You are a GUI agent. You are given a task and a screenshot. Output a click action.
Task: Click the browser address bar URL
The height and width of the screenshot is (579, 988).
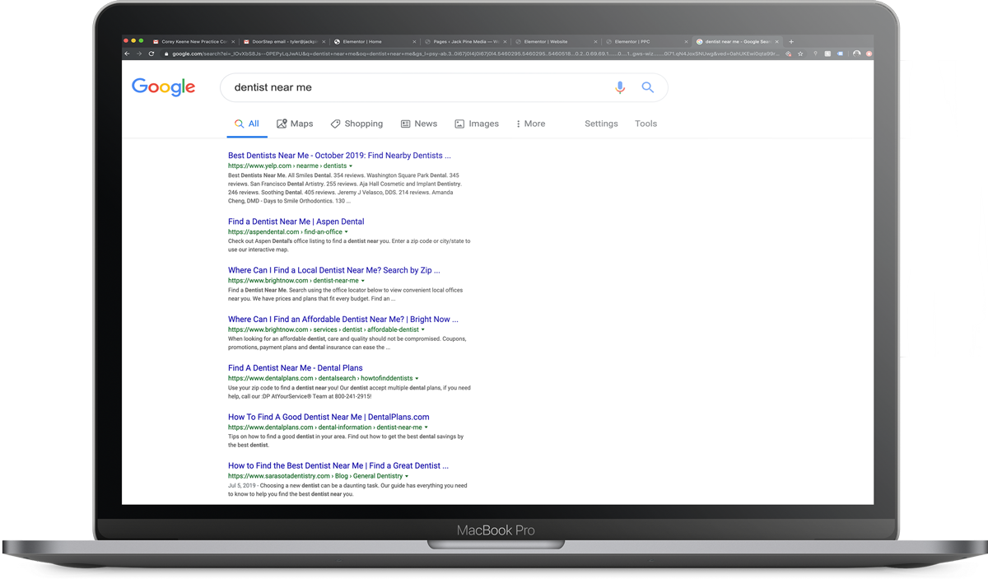[x=474, y=54]
